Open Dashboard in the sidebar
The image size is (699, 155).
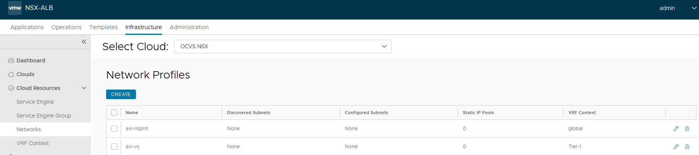pyautogui.click(x=31, y=60)
